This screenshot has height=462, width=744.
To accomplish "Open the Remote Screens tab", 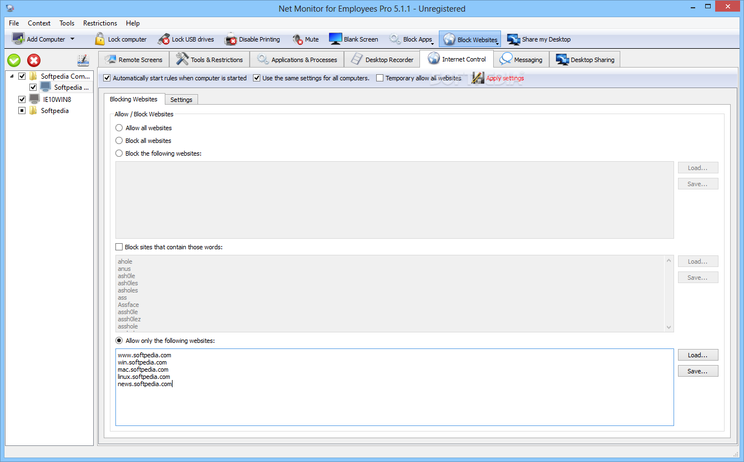I will [x=134, y=59].
